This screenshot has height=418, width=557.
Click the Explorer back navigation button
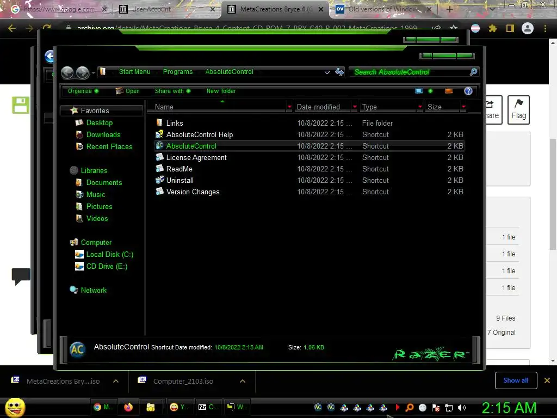pyautogui.click(x=67, y=72)
